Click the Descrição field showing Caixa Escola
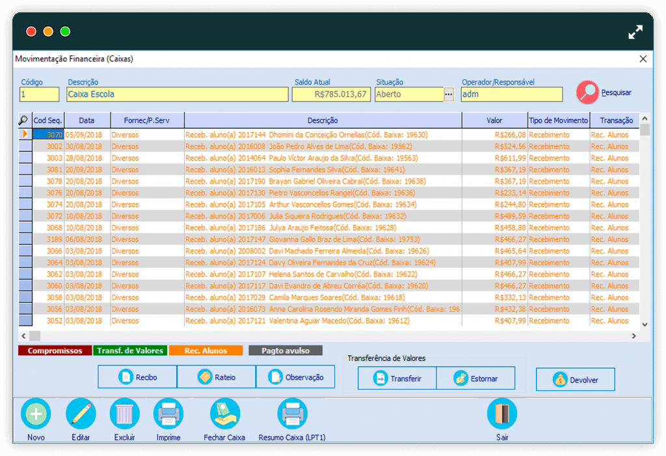The width and height of the screenshot is (666, 456). coord(177,94)
